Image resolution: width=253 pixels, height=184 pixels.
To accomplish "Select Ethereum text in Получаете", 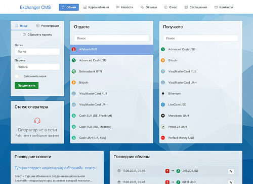I will pyautogui.click(x=175, y=94).
